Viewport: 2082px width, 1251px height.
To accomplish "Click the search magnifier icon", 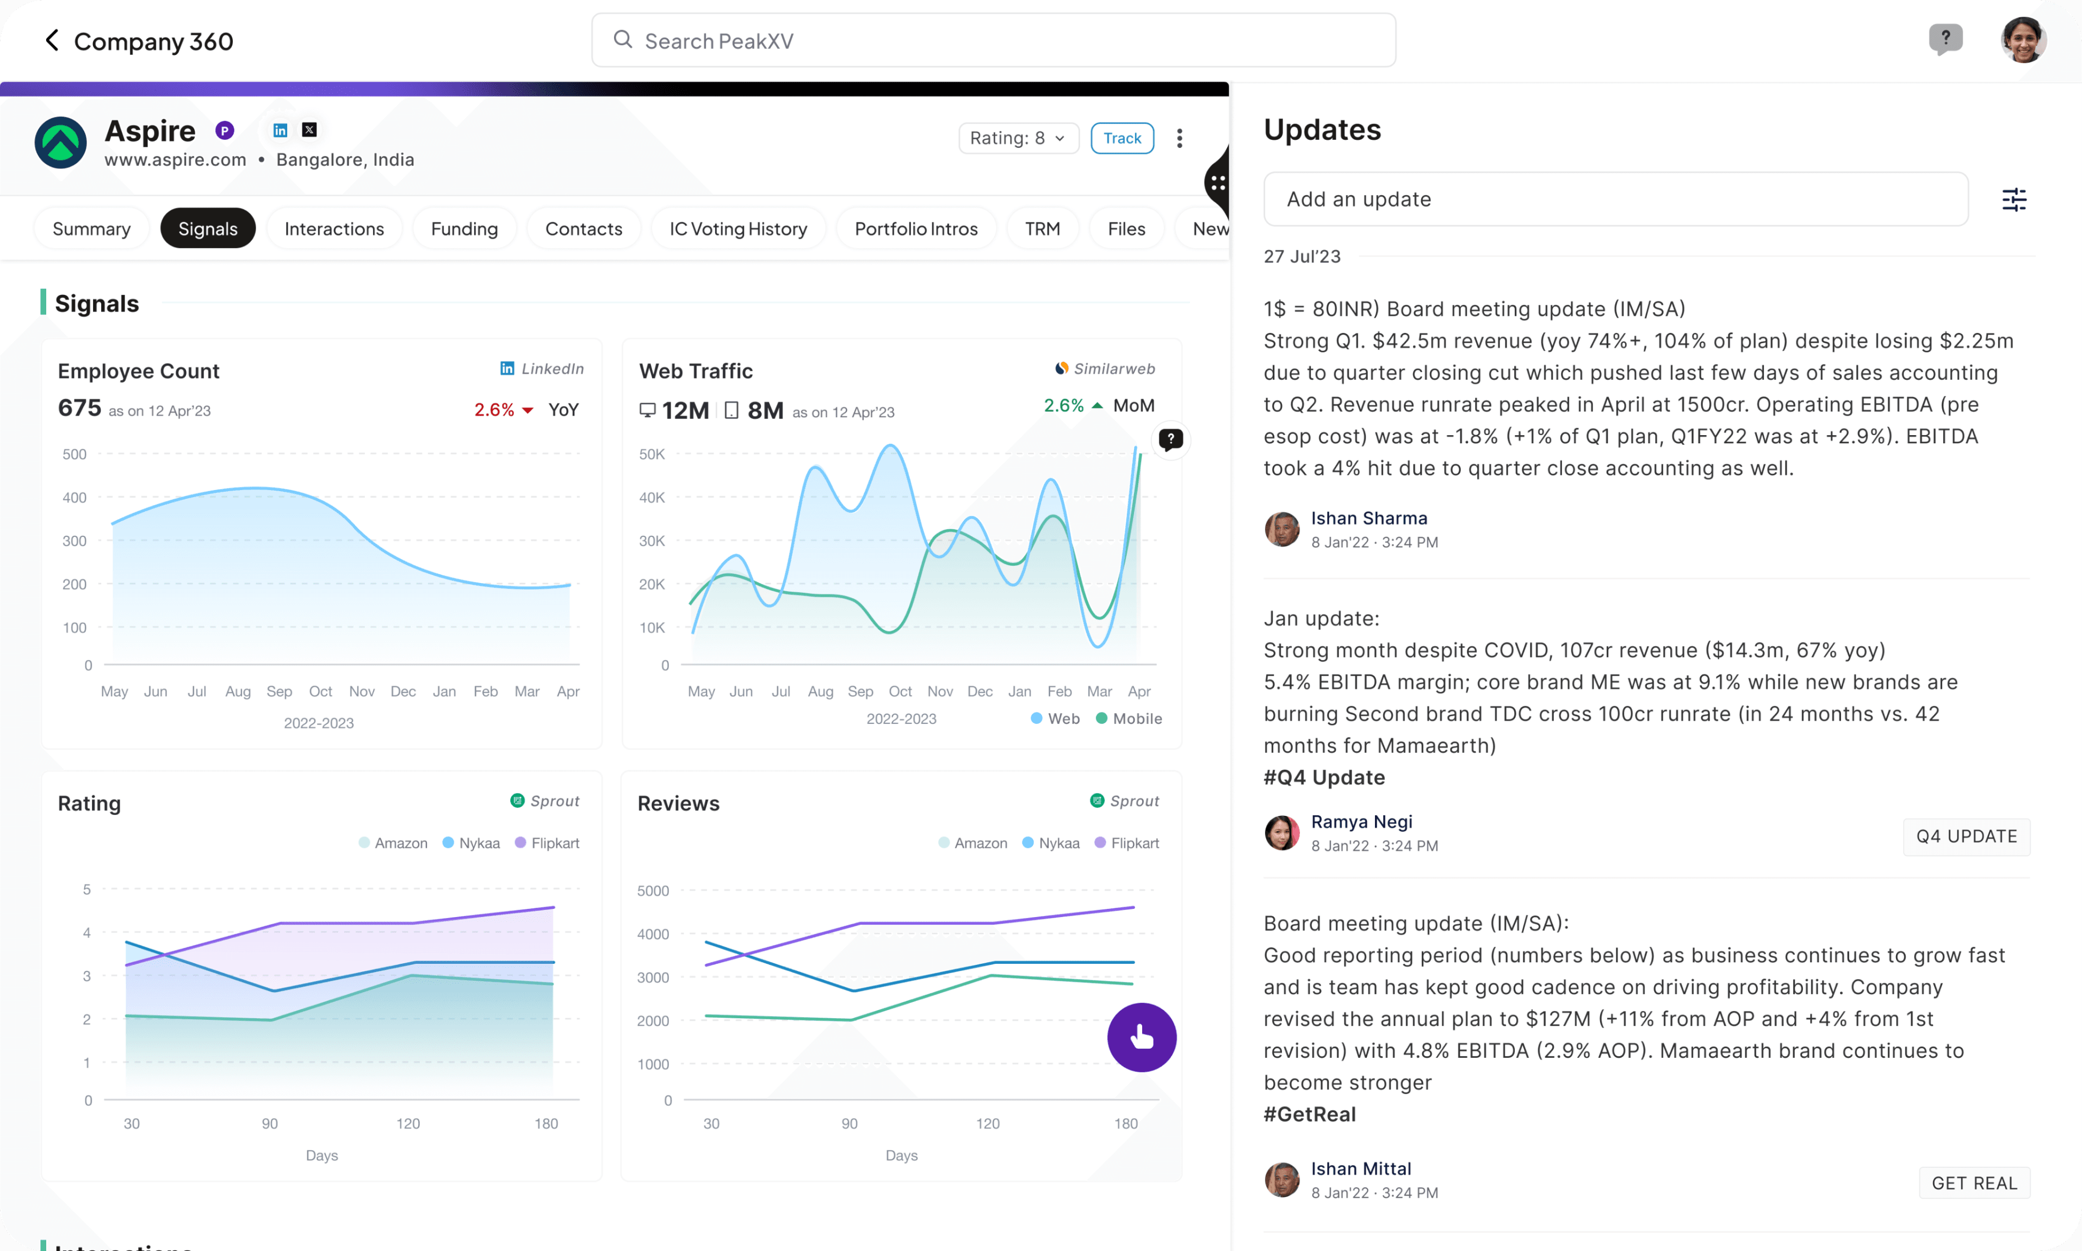I will click(x=623, y=40).
